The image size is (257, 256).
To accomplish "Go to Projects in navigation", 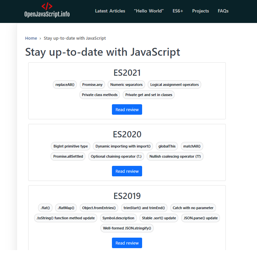I will tap(201, 11).
